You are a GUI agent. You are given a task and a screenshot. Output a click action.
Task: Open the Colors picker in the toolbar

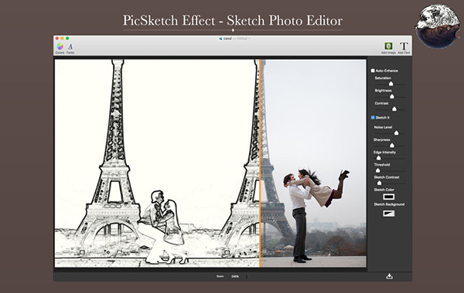pos(60,49)
